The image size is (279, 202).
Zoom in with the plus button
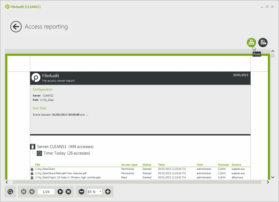[108, 192]
